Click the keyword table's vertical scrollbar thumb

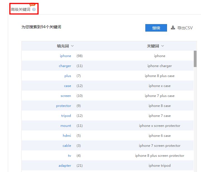(195, 59)
